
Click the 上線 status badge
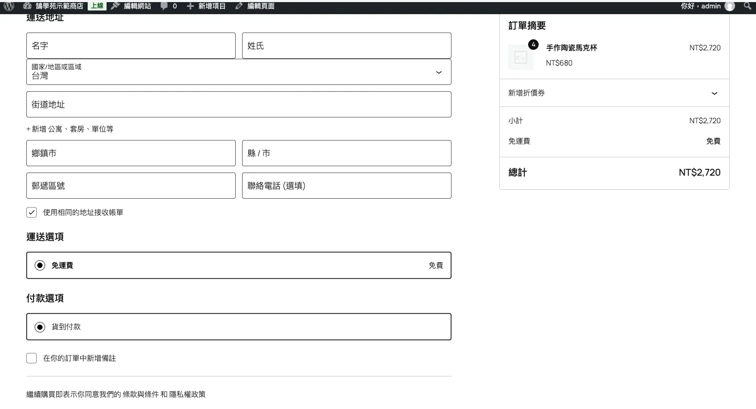pos(97,6)
